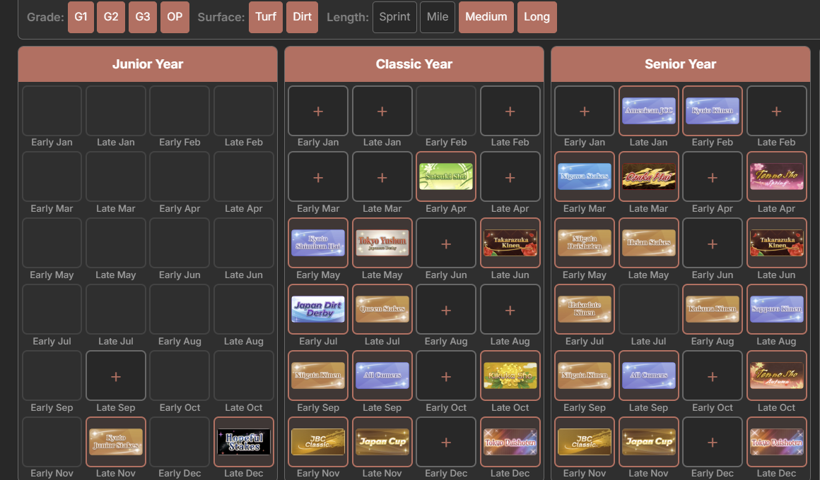
Task: Toggle the G3 grade filter
Action: click(x=143, y=17)
